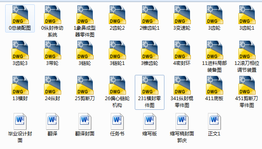Click the 3链轮1 DWG file icon

point(117,50)
